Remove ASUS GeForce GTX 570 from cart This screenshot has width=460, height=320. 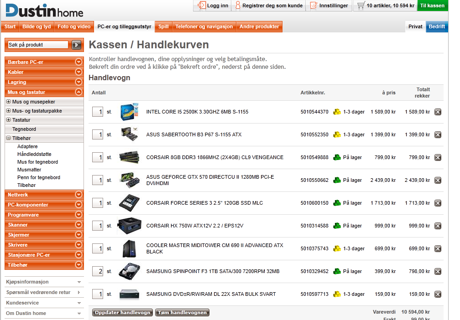438,180
